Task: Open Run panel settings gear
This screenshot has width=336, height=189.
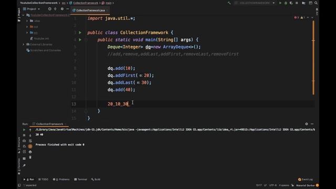Action: tap(307, 124)
